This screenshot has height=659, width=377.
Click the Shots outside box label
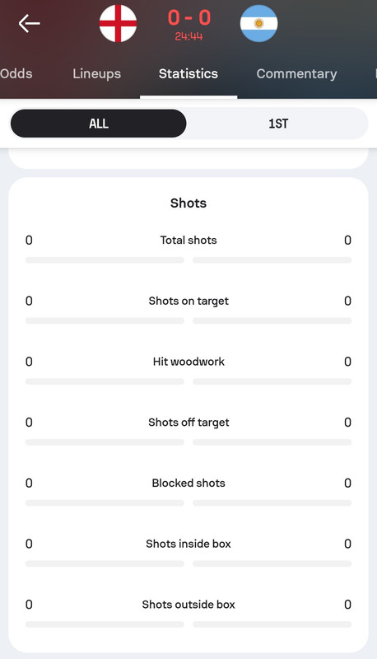(188, 605)
